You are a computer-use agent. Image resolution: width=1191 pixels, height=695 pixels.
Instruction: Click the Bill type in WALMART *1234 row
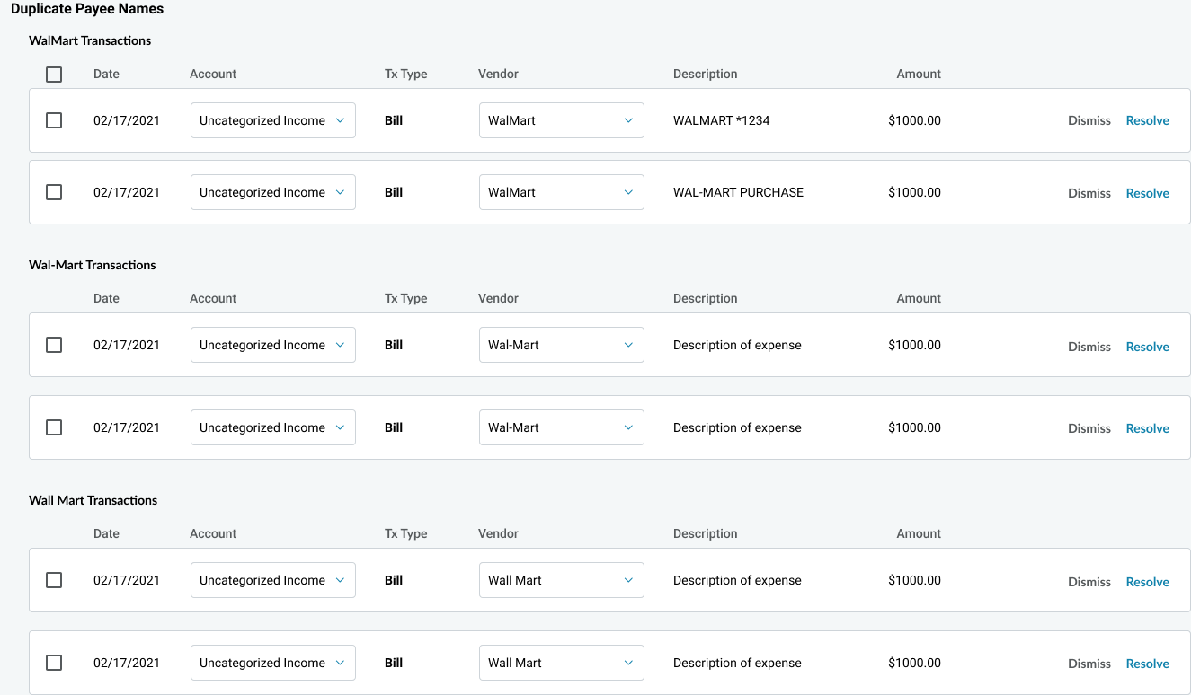(394, 120)
